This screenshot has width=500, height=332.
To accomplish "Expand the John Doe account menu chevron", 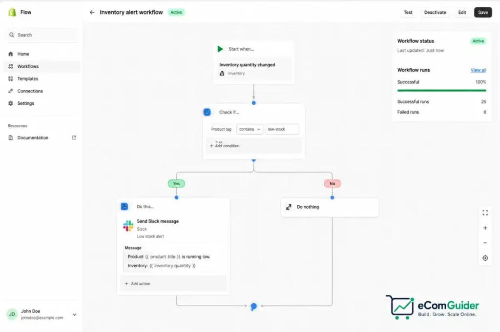I will [x=75, y=314].
